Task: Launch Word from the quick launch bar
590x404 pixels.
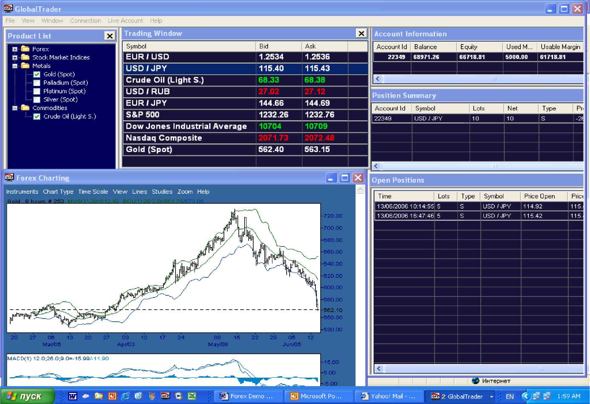Action: click(72, 396)
